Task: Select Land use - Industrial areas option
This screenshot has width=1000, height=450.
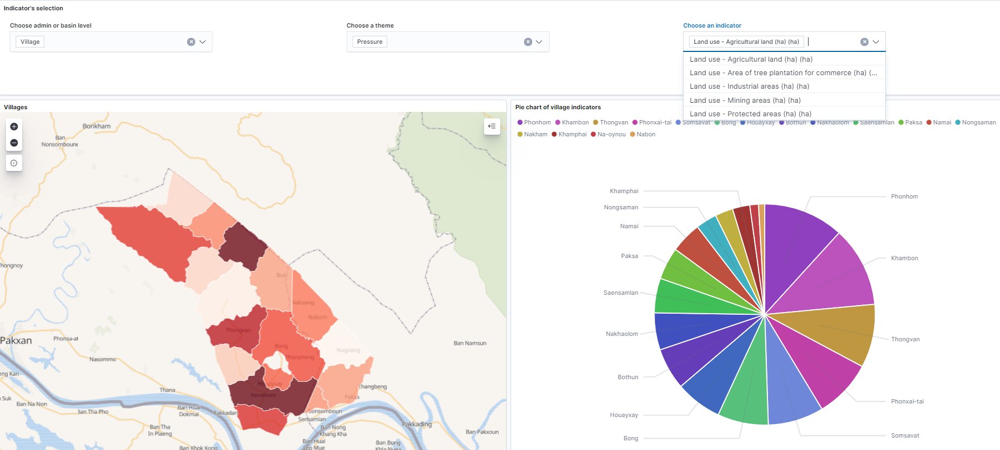Action: coord(749,87)
